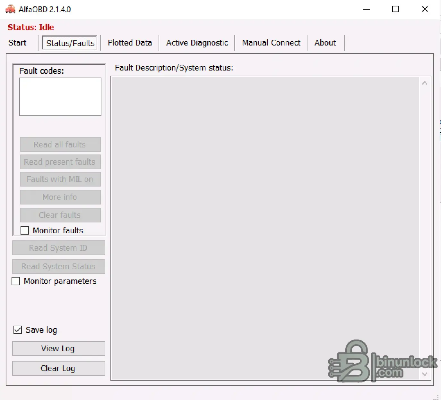441x400 pixels.
Task: Maximize the AlfaOBD window
Action: point(395,9)
